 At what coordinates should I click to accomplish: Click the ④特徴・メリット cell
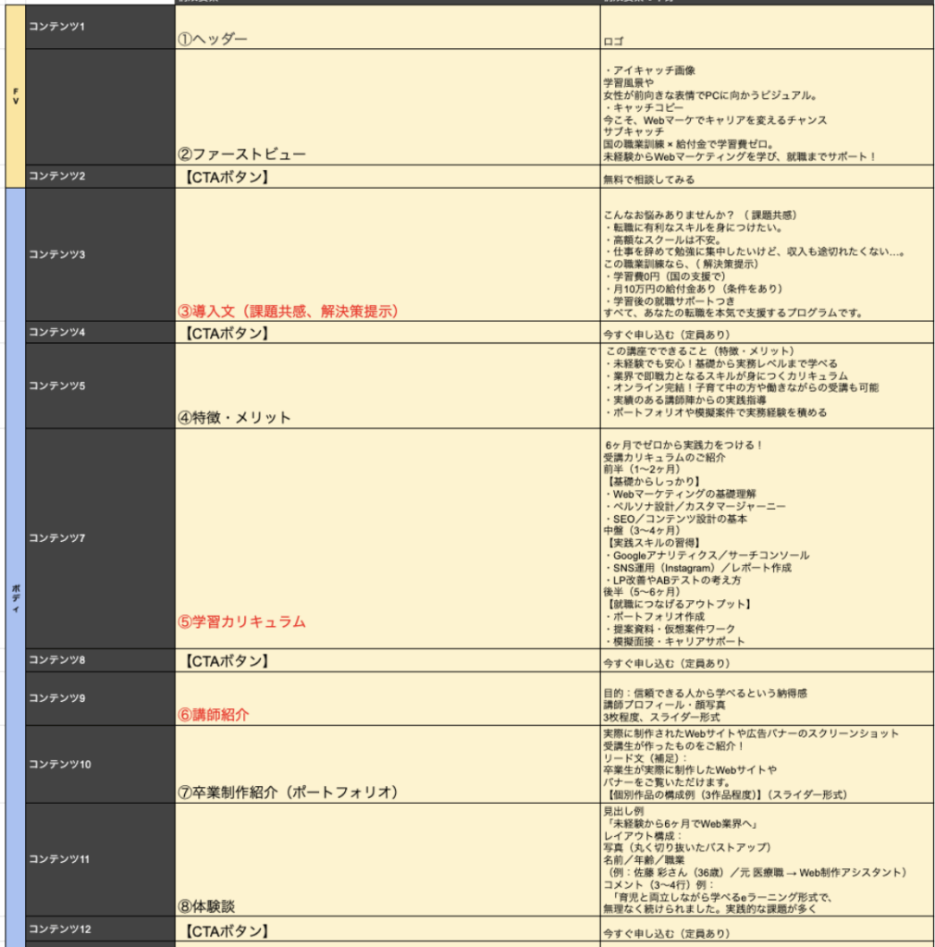(387, 386)
